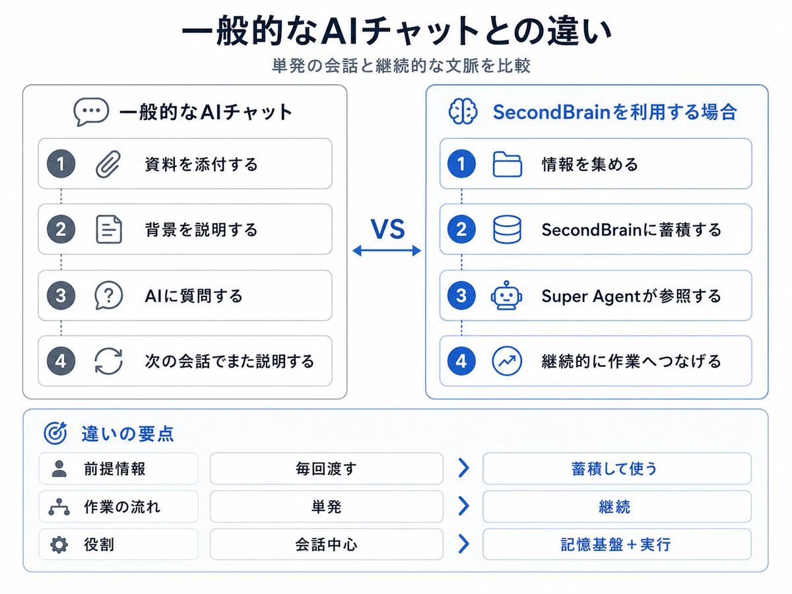
Task: Click the chevron arrow in the 作業の流れ row
Action: point(463,506)
